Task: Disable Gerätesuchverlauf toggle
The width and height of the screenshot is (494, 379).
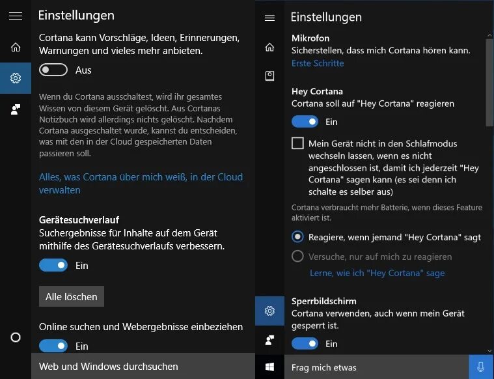Action: pos(53,265)
